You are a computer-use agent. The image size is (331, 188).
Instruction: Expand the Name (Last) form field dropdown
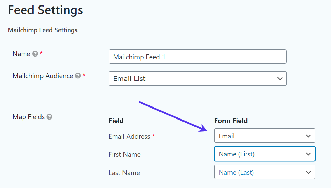(264, 172)
